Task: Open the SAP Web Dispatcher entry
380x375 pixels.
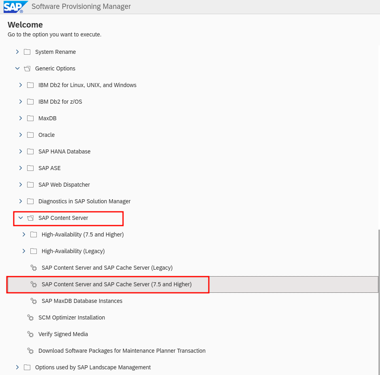Action: (64, 185)
